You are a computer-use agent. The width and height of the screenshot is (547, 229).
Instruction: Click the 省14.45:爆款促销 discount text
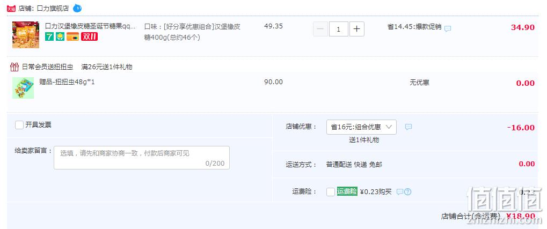click(414, 27)
